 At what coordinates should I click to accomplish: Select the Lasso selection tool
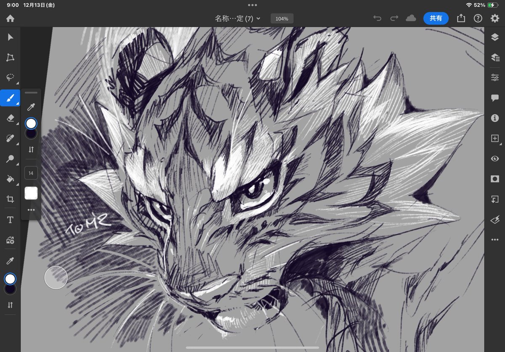tap(11, 78)
